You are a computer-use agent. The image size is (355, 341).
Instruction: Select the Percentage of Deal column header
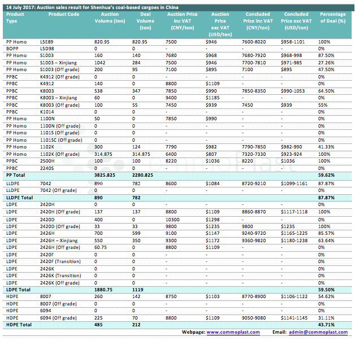pos(332,17)
